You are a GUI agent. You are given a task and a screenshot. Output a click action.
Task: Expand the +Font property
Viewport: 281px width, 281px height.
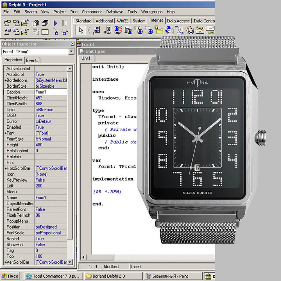[10, 133]
